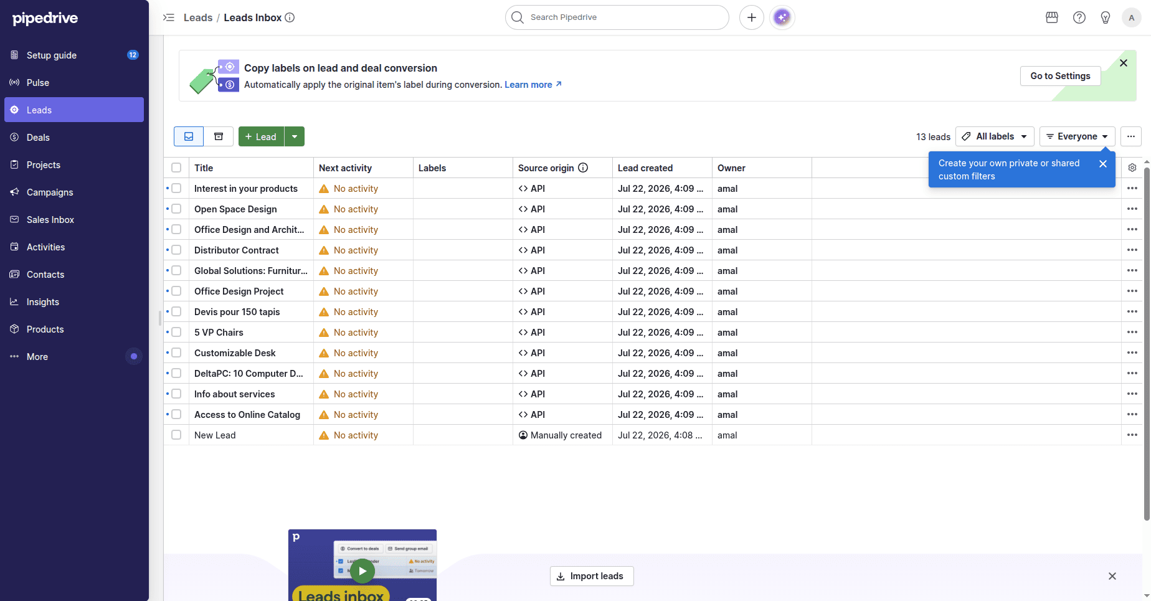Focus the Search Pipedrive field
The height and width of the screenshot is (601, 1151).
(x=617, y=17)
